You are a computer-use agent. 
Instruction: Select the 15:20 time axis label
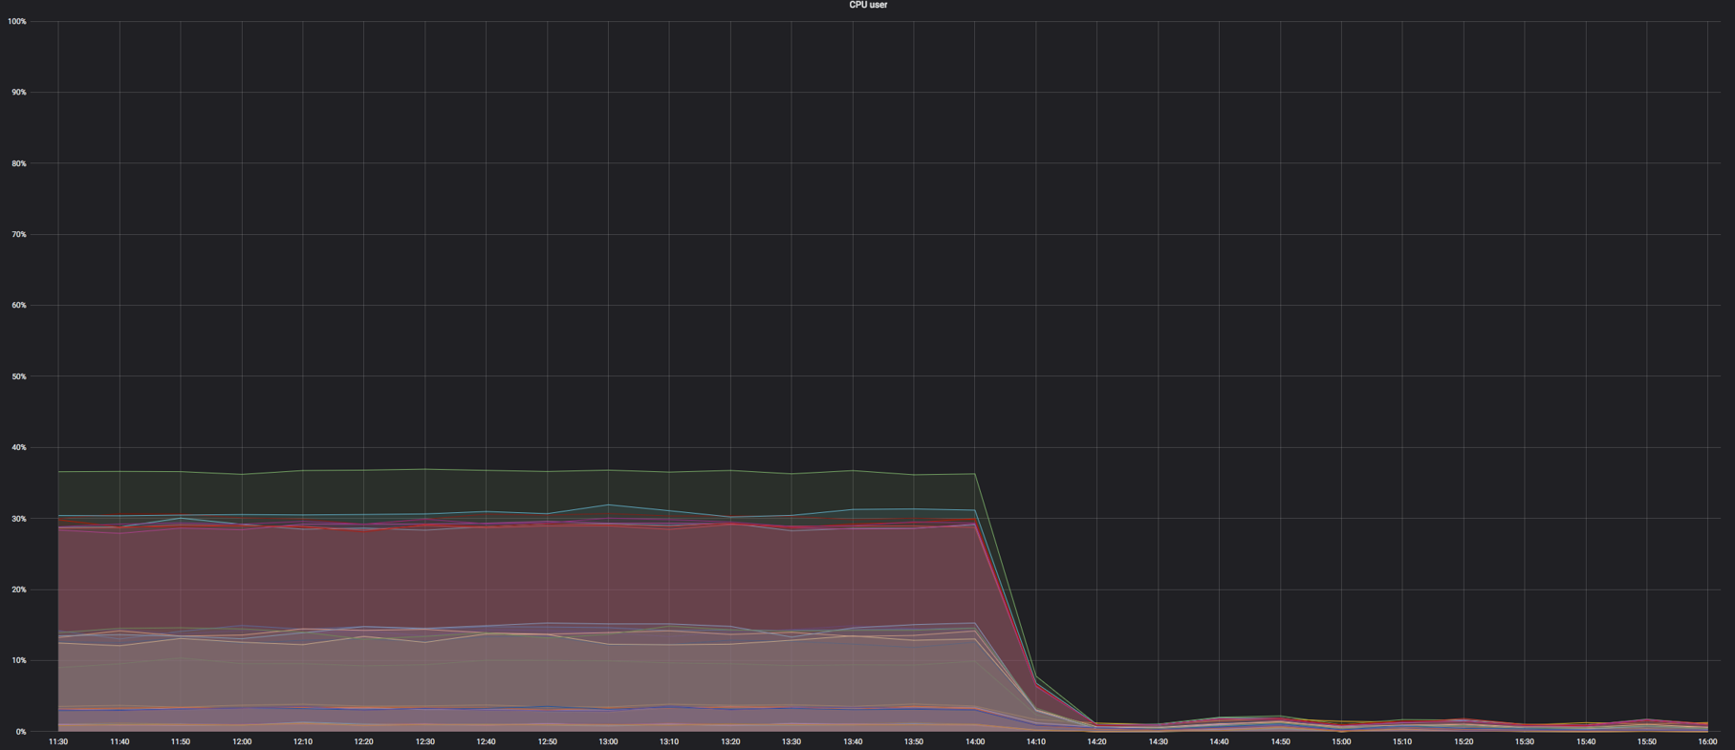tap(1464, 742)
